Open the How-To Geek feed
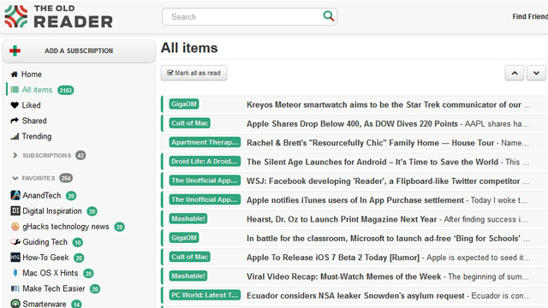Viewport: 548px width, 308px height. 45,258
